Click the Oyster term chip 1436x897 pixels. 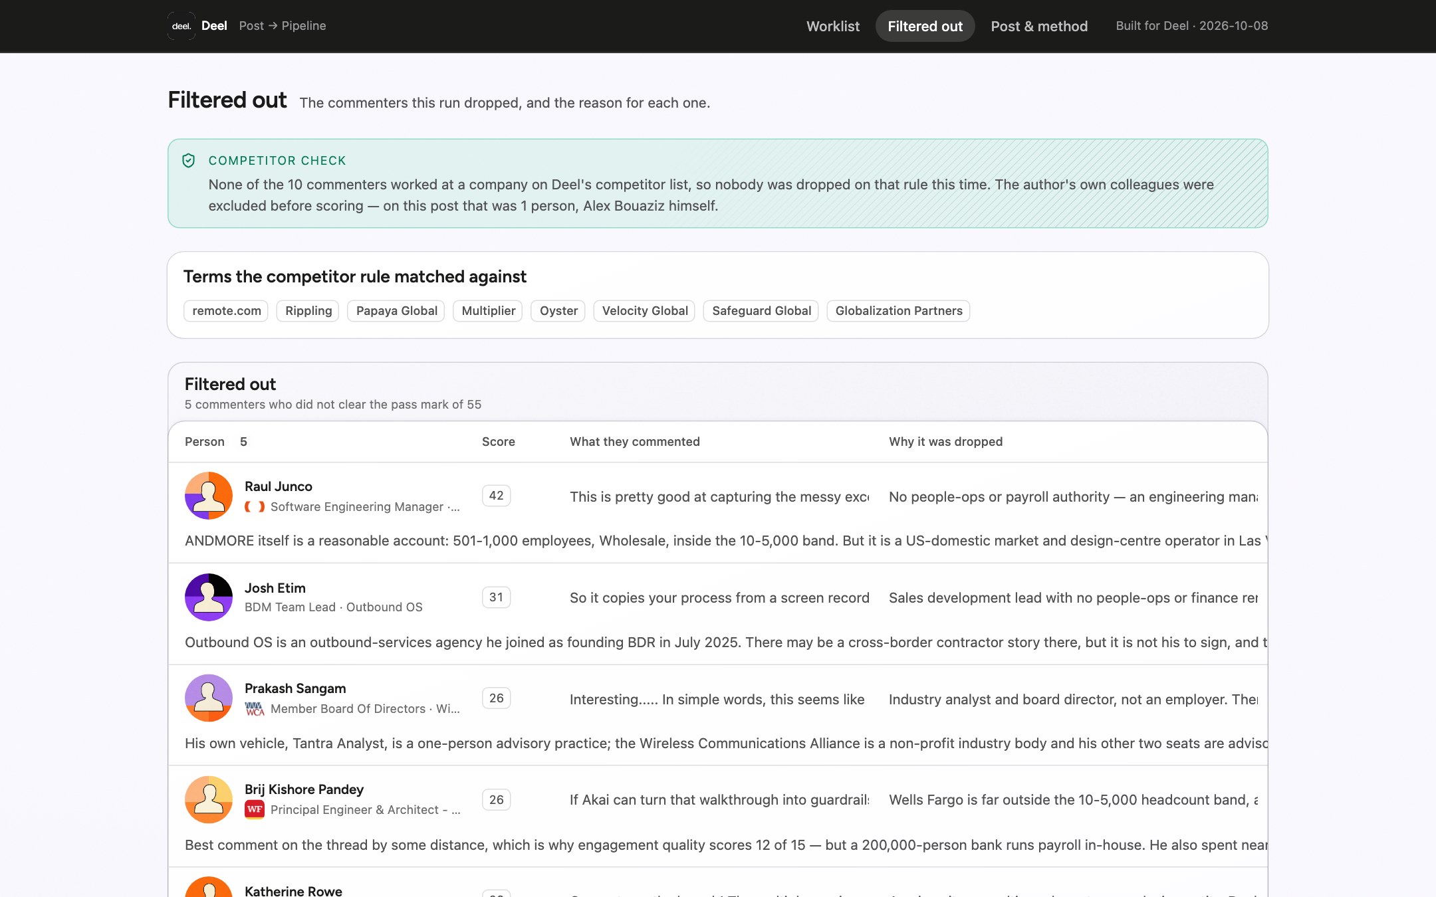click(558, 311)
